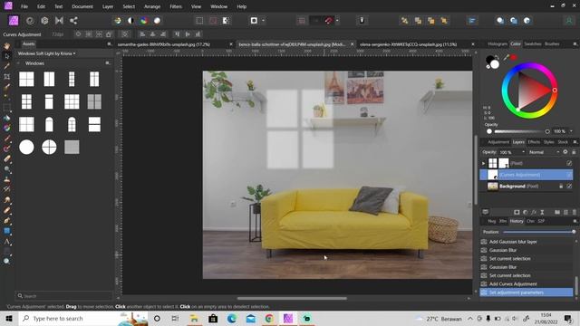Click the assets Search field
Viewport: 580px width, 326px height.
(64, 296)
